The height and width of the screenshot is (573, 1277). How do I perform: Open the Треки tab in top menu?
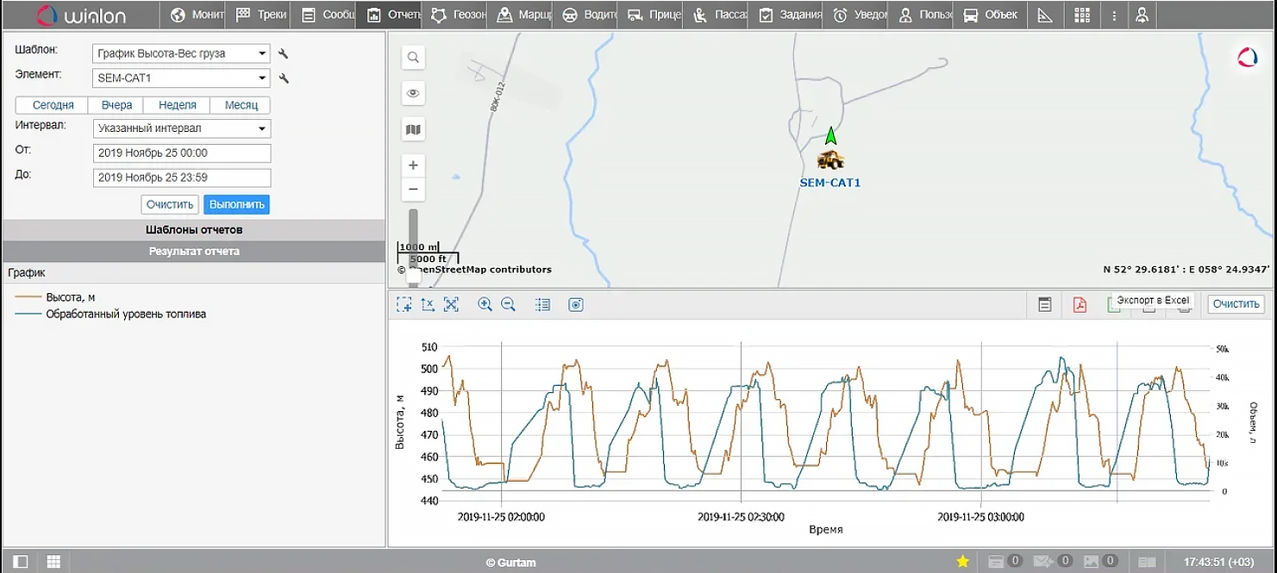point(260,15)
